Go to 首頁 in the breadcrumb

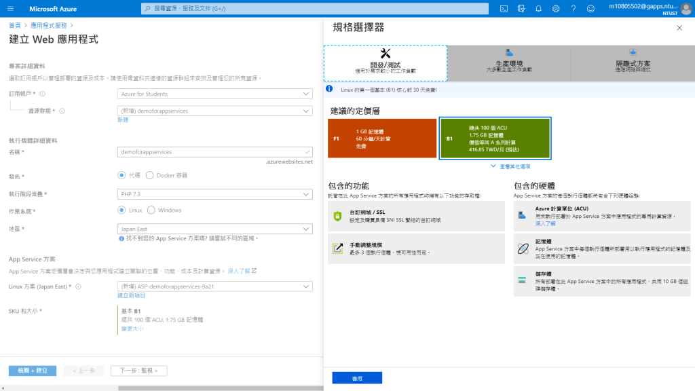15,26
